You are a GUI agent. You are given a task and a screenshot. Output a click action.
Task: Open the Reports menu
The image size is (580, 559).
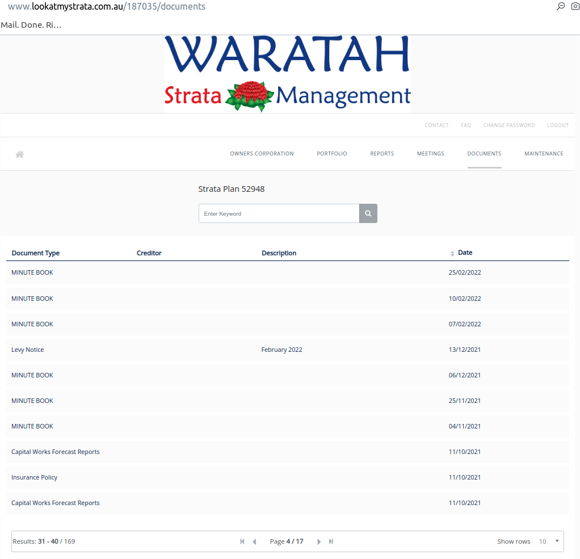(382, 154)
